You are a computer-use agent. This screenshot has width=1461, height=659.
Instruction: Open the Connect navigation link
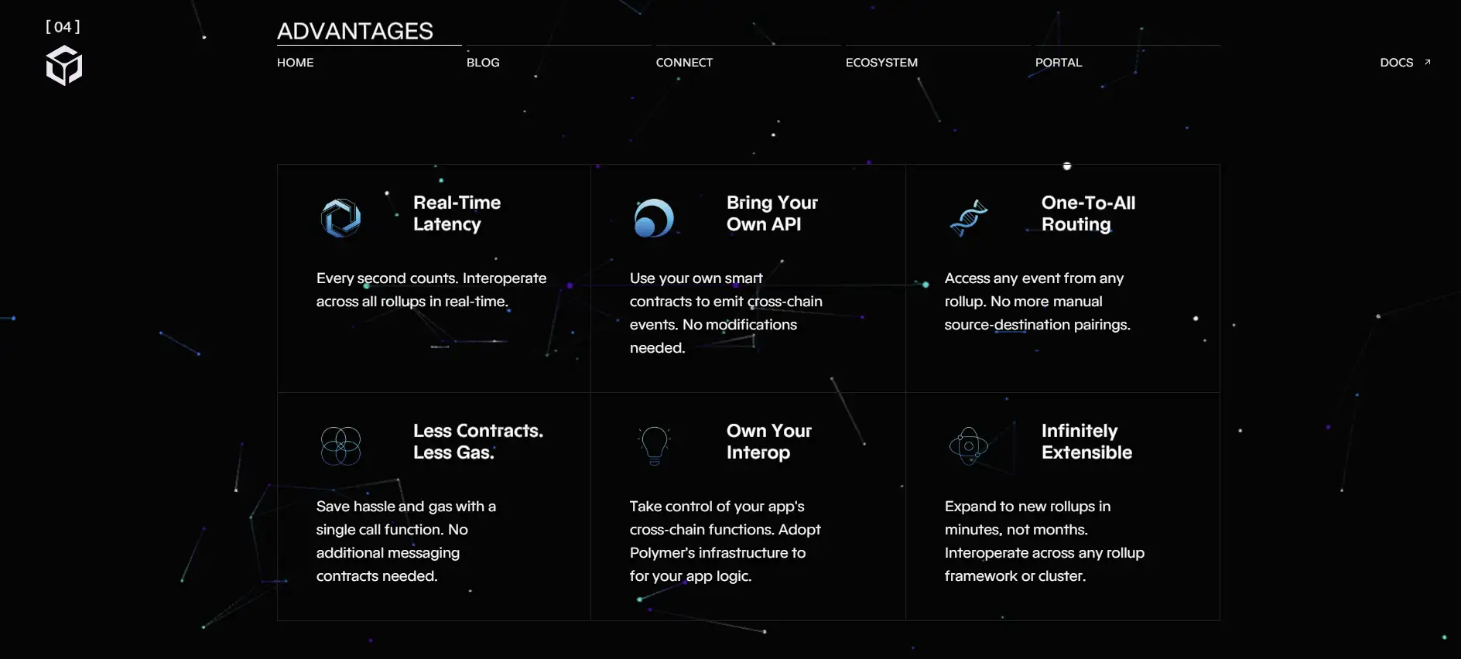click(684, 63)
